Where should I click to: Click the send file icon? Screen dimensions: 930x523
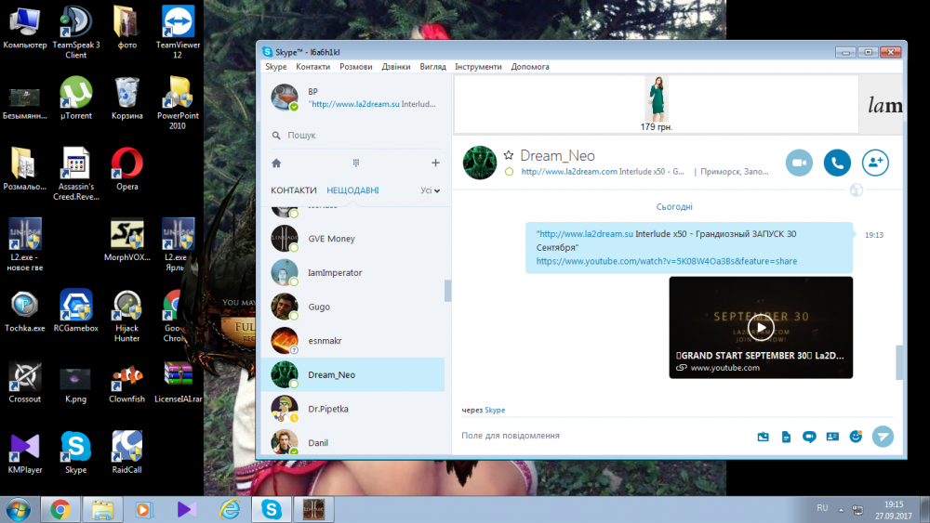[x=786, y=436]
